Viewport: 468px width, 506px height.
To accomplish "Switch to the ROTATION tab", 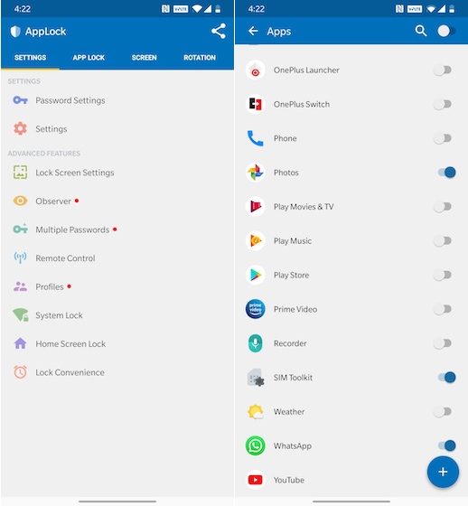I will tap(200, 58).
